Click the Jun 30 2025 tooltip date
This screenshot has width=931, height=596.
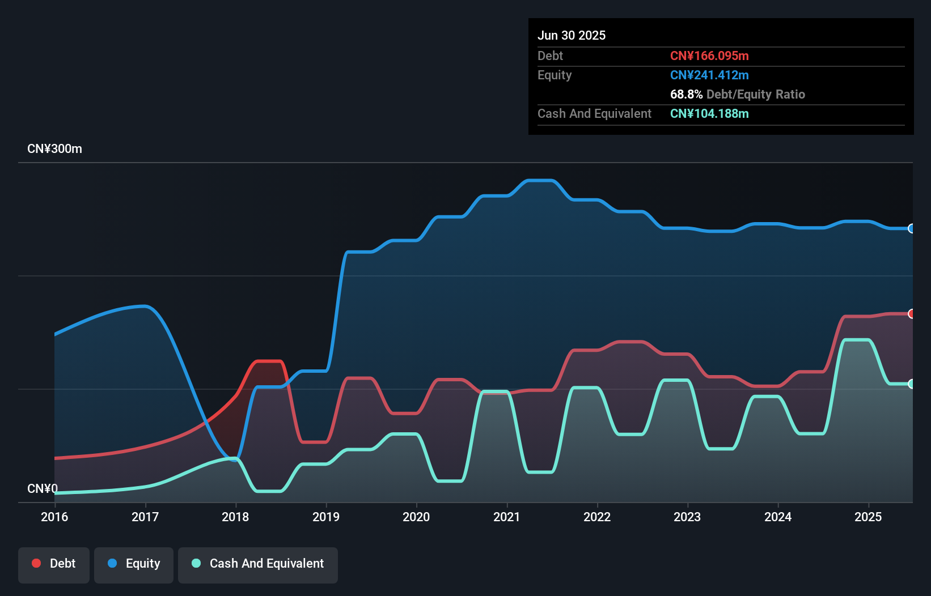point(572,36)
